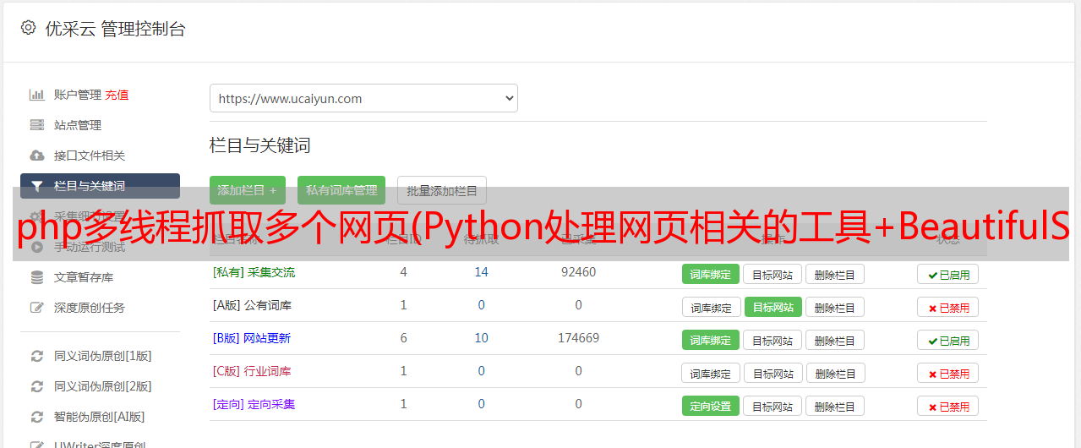Click 词库绑定 for the 采集交流 row
The image size is (1081, 448).
tap(711, 274)
